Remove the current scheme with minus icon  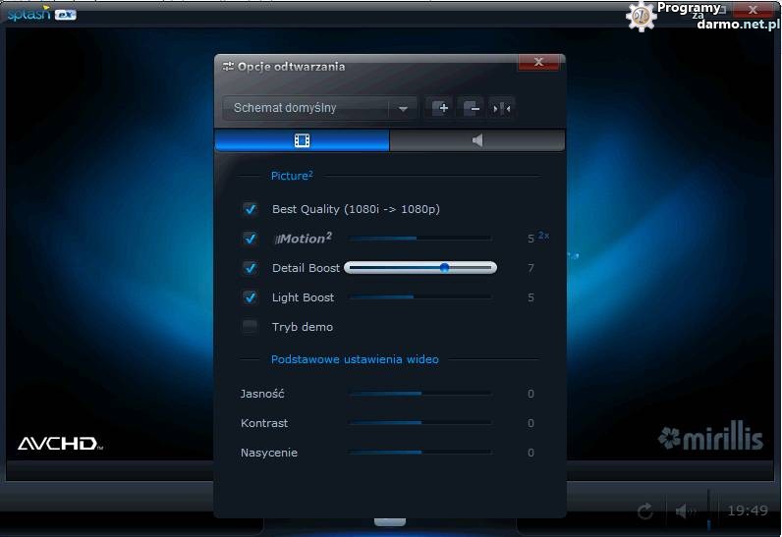click(472, 108)
